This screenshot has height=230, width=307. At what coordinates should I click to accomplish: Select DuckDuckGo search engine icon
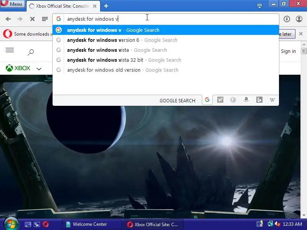233,100
